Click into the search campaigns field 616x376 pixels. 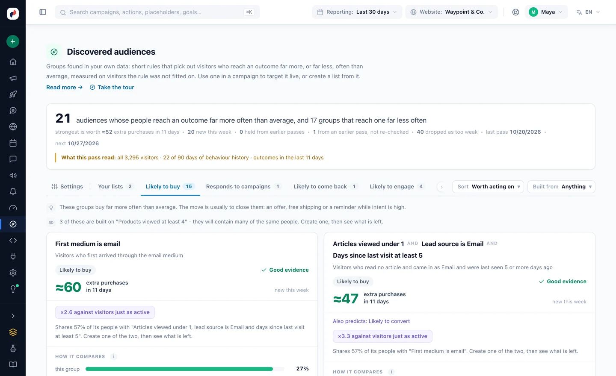(157, 12)
